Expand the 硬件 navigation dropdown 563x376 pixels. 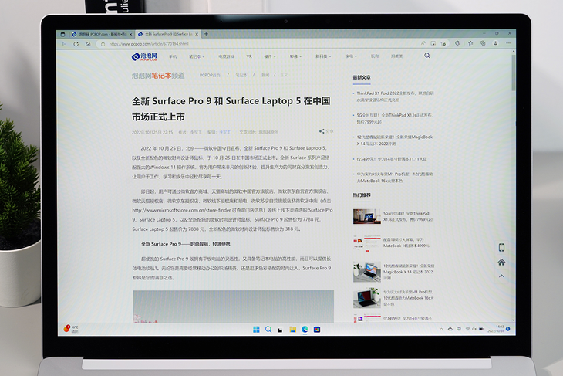(x=270, y=56)
